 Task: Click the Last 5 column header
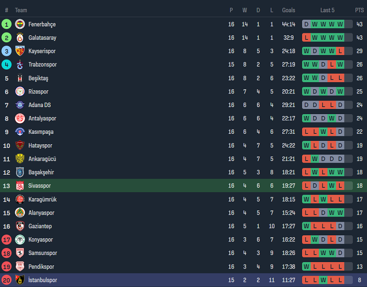(x=327, y=10)
